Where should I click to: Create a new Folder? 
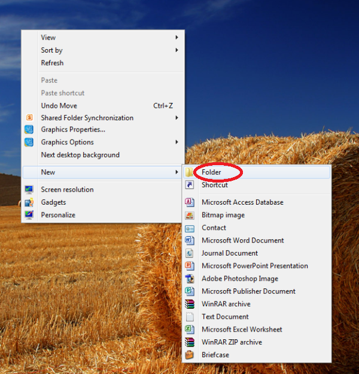click(257, 172)
